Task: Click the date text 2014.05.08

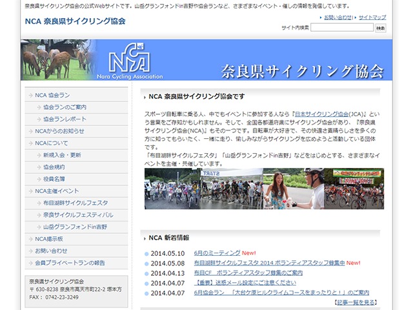Action: click(168, 263)
